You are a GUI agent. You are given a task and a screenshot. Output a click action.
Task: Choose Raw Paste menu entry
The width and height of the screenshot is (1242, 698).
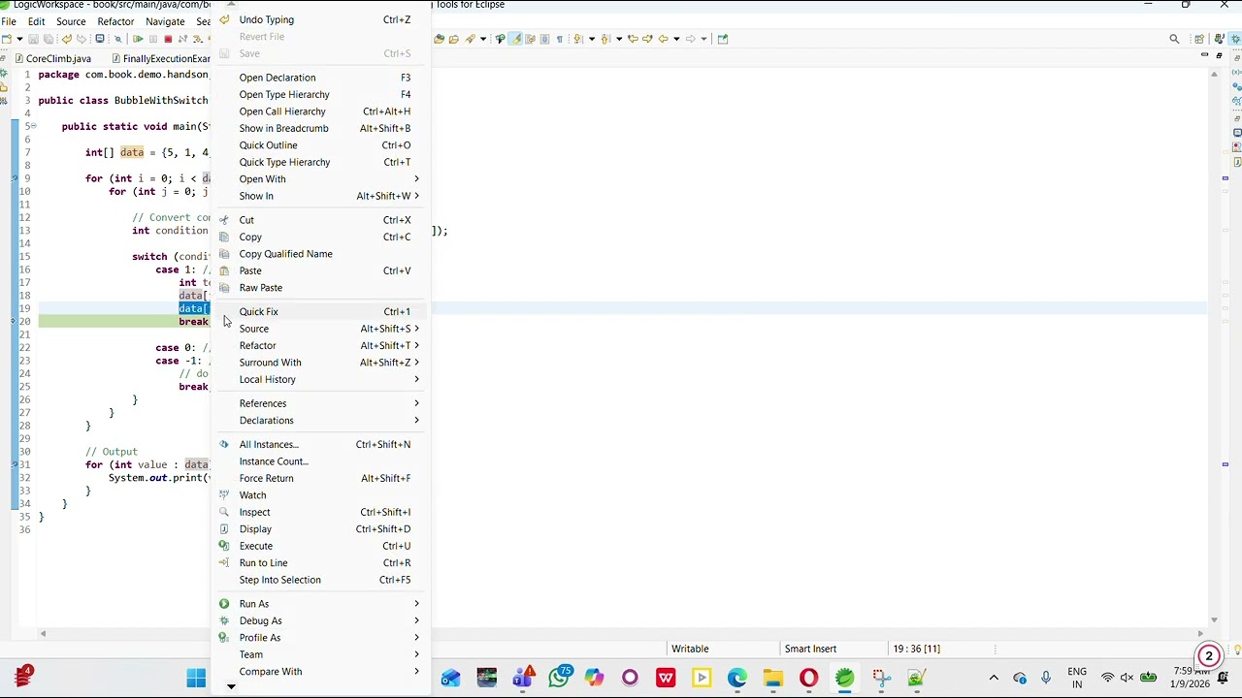click(x=321, y=288)
